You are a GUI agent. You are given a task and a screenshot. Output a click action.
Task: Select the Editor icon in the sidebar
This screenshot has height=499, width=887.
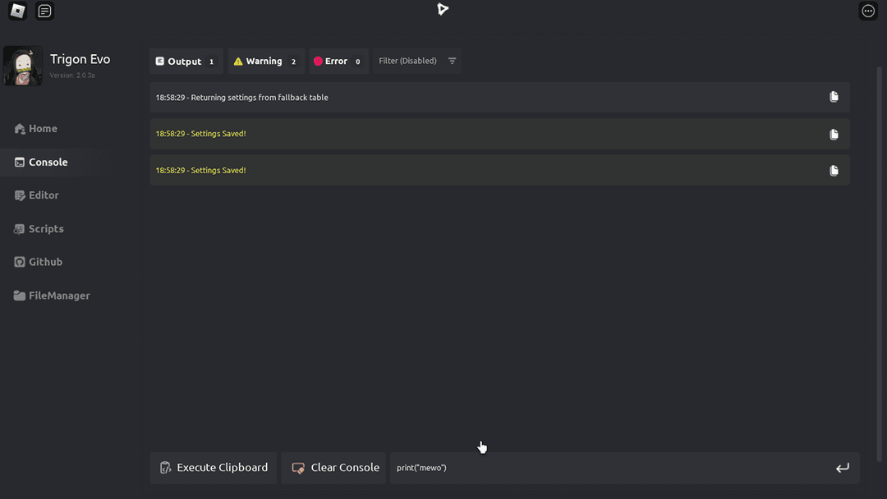19,195
